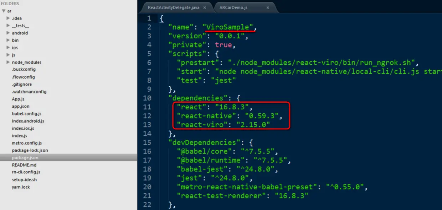Open yarn.lock in sidebar

point(21,187)
